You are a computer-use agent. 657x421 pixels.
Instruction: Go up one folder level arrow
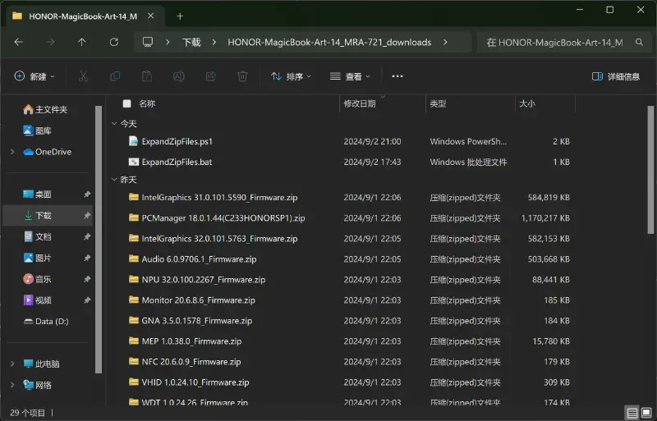click(x=81, y=42)
